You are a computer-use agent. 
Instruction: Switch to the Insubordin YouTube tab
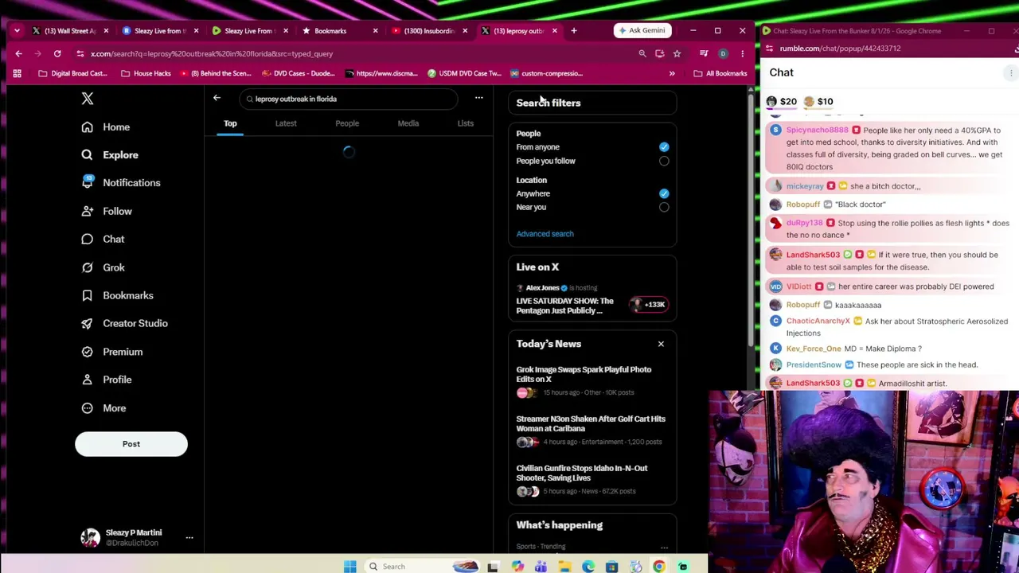point(429,31)
